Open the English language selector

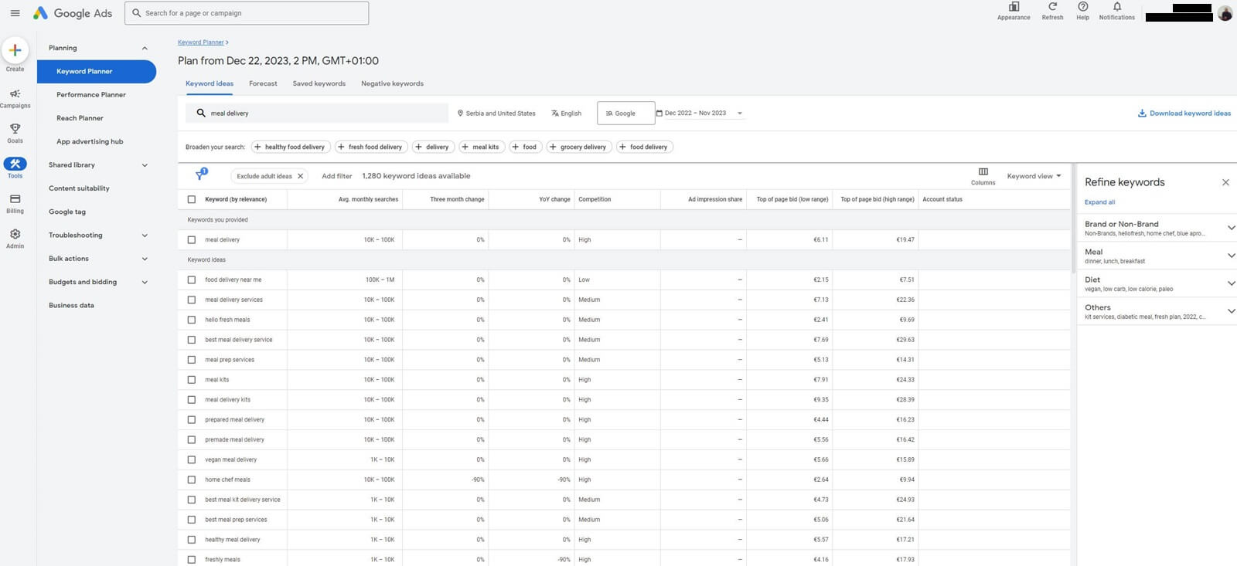pos(566,114)
